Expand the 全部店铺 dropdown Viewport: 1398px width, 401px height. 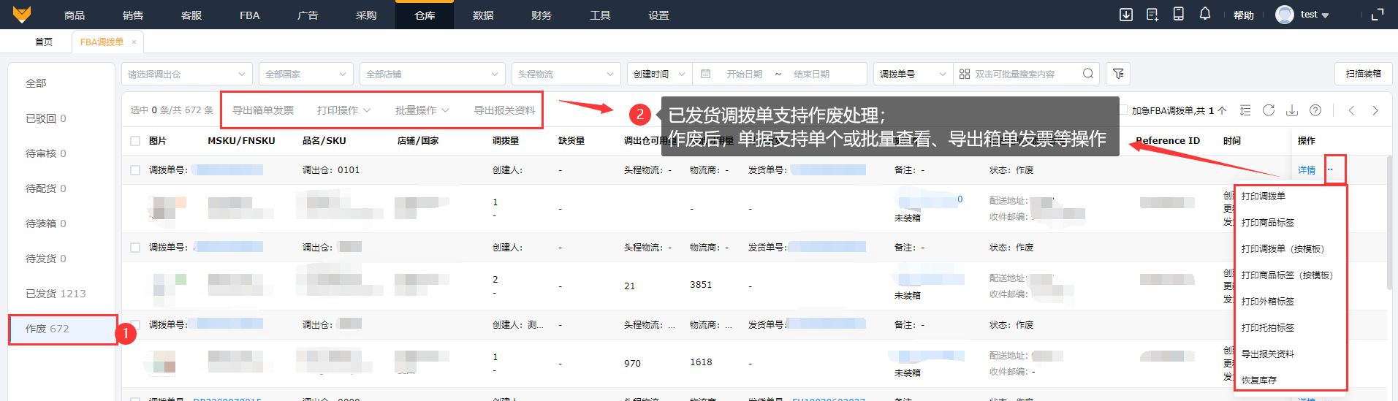pyautogui.click(x=432, y=74)
